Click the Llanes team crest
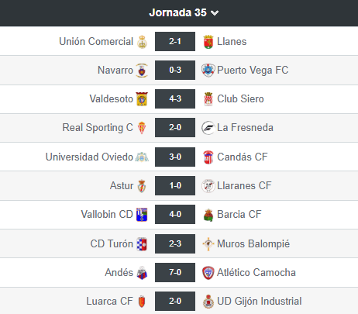 (208, 42)
